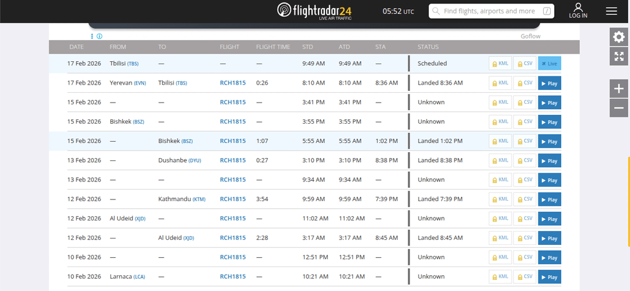630x291 pixels.
Task: Click the ad info icon
Action: [x=99, y=36]
